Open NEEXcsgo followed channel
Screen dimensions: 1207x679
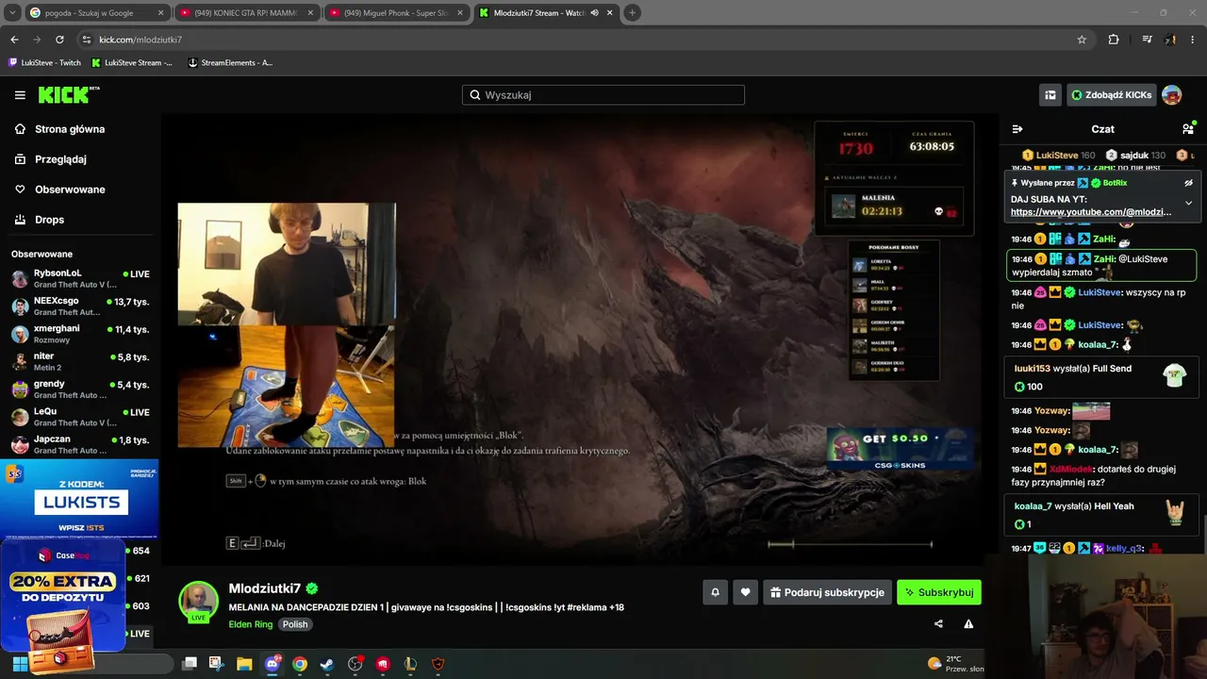(80, 306)
